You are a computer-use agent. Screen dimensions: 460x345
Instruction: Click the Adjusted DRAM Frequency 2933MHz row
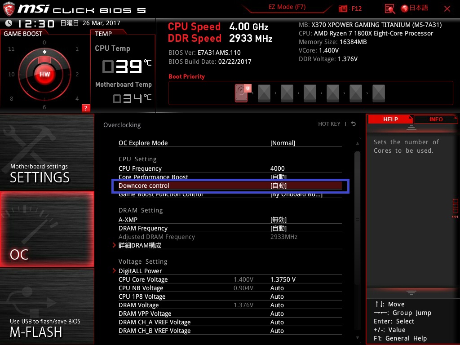click(x=230, y=237)
